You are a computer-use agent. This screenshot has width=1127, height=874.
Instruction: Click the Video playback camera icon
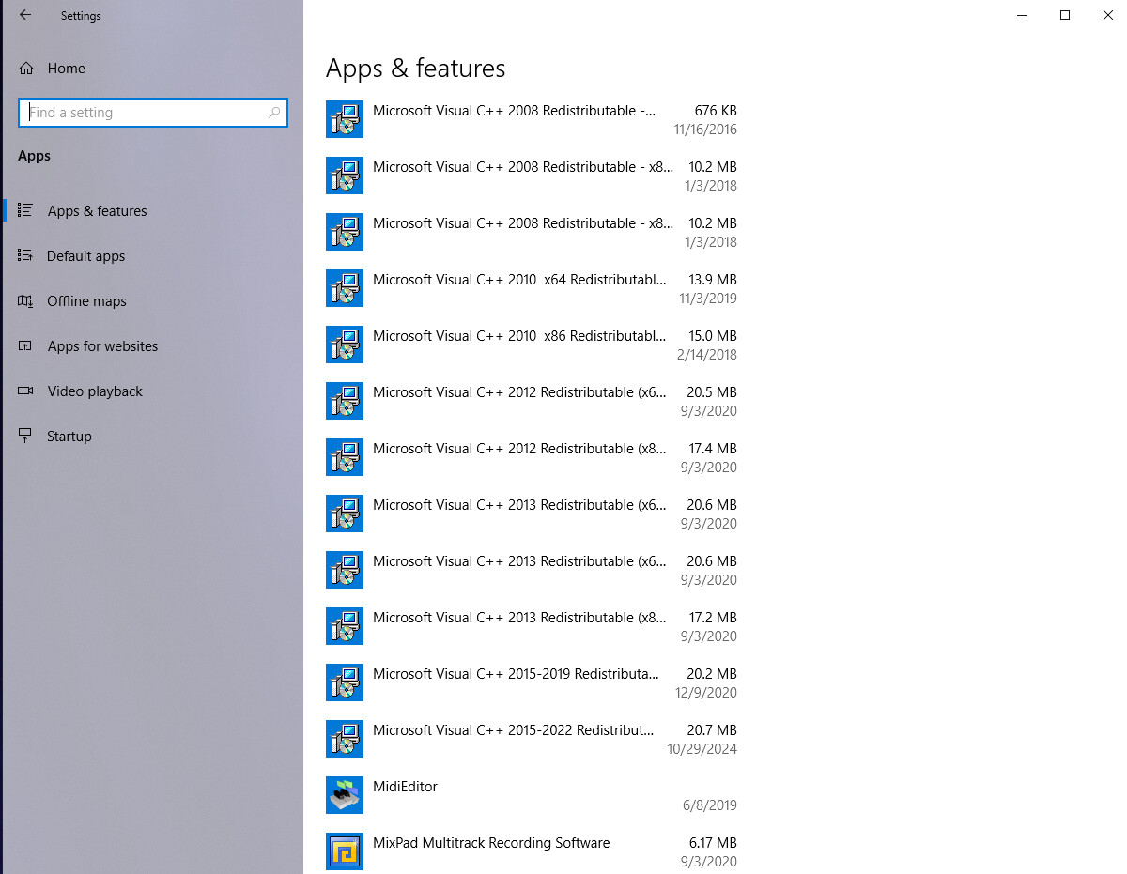25,391
